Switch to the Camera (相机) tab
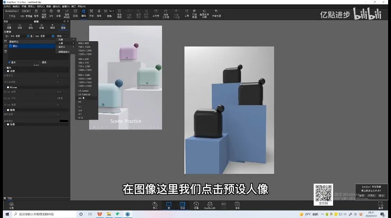Image resolution: width=391 pixels, height=218 pixels. pyautogui.click(x=31, y=27)
